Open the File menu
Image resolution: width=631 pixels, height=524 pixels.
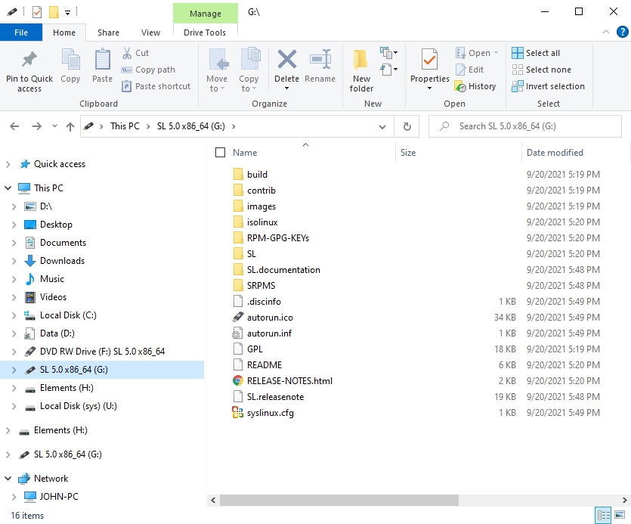[x=21, y=33]
